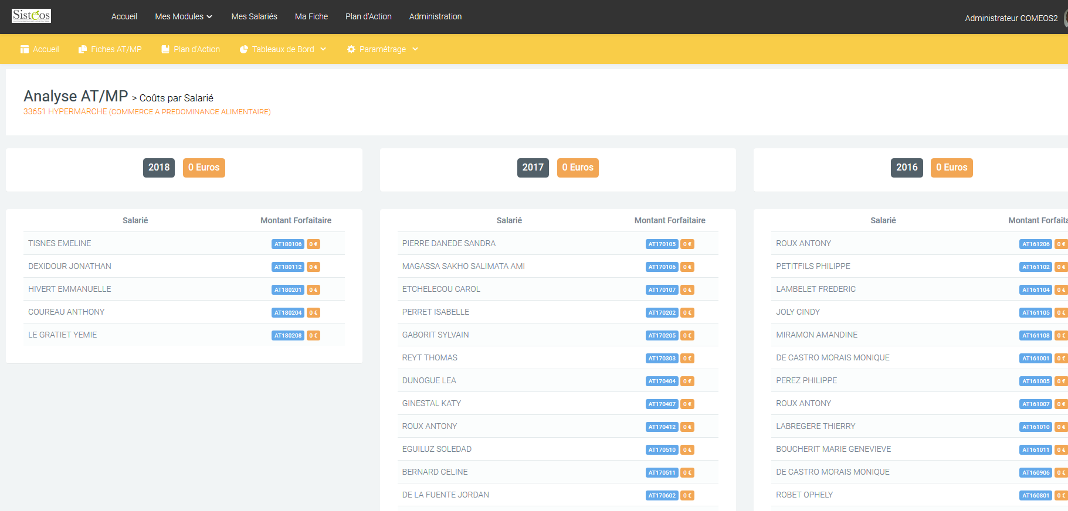Click the Coûts par Salarié breadcrumb

pos(177,98)
